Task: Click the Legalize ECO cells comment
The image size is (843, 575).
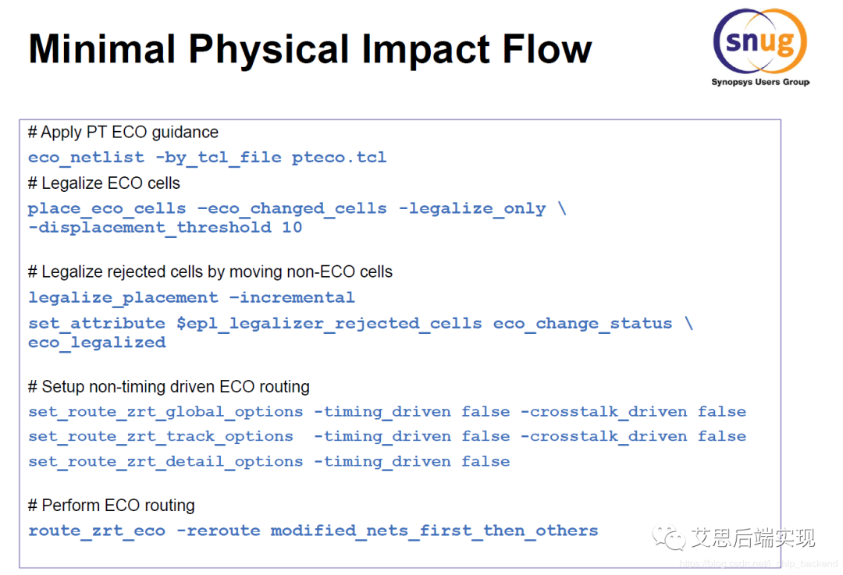Action: pos(104,183)
